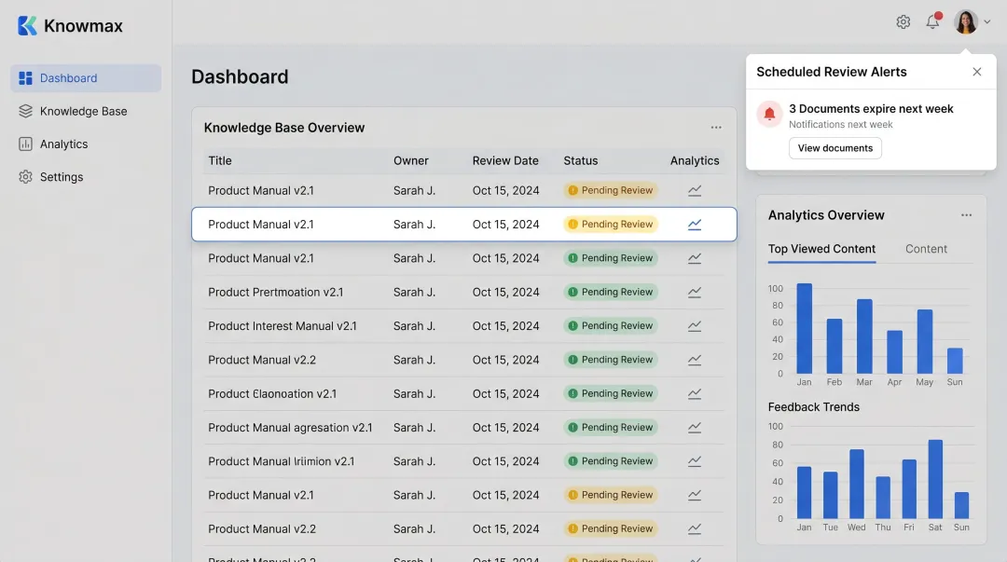This screenshot has width=1007, height=562.
Task: Select the Product Interest Manual v2.1 title
Action: click(x=282, y=326)
